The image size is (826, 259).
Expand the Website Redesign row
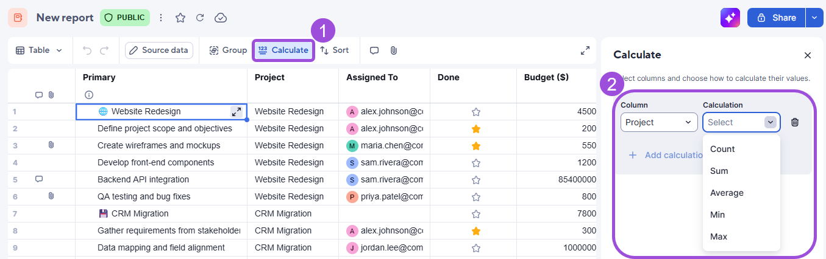237,112
